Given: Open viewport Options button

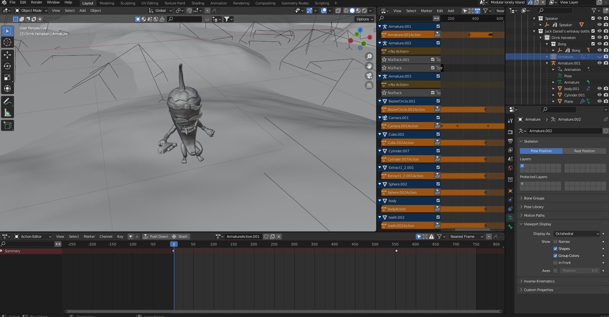Looking at the screenshot, I should (x=364, y=19).
